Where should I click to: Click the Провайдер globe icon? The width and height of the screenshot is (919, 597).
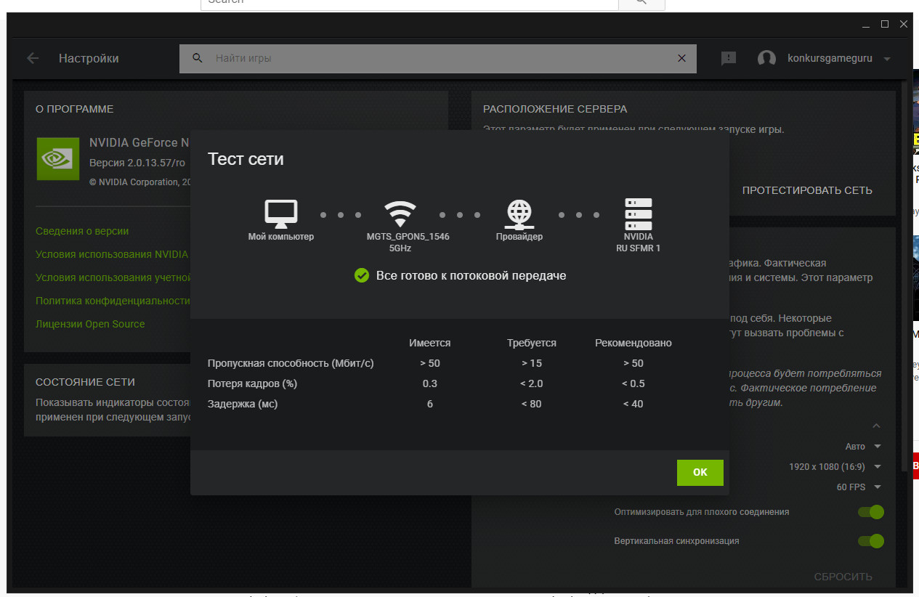coord(519,214)
